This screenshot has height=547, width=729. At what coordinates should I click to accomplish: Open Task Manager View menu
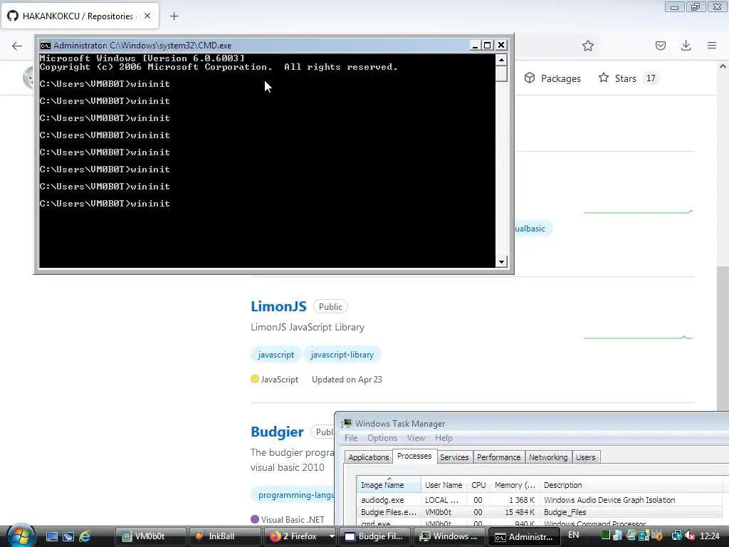coord(416,438)
